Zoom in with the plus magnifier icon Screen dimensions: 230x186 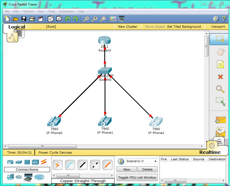point(86,19)
